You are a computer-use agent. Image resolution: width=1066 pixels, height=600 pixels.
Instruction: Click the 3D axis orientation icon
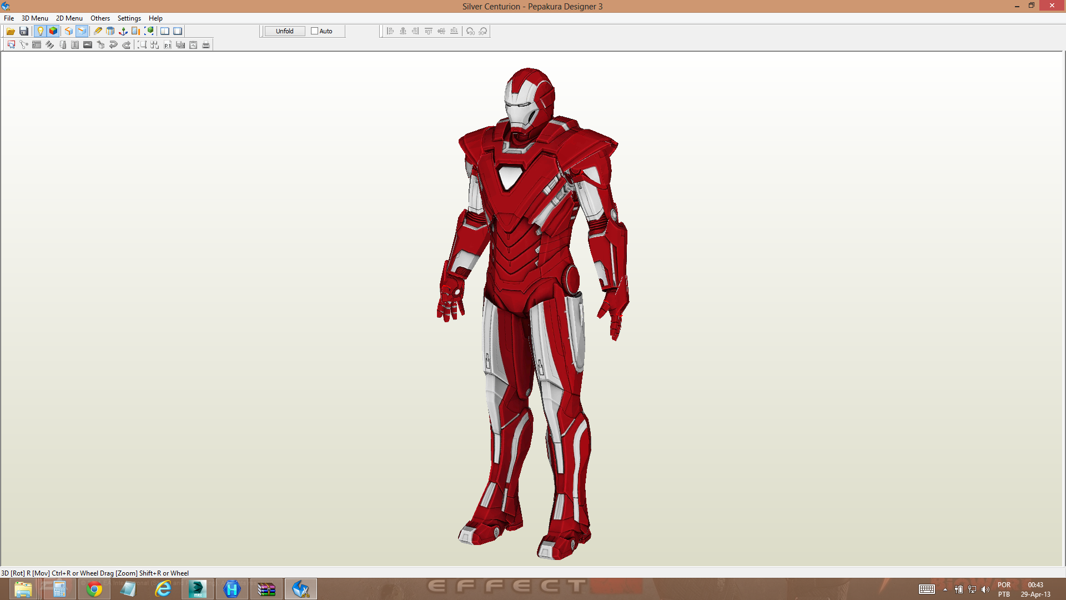(123, 31)
